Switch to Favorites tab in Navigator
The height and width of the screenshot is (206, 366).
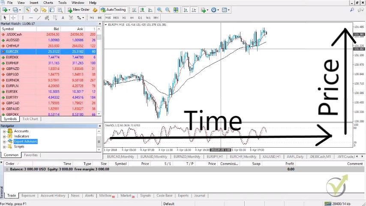31,155
